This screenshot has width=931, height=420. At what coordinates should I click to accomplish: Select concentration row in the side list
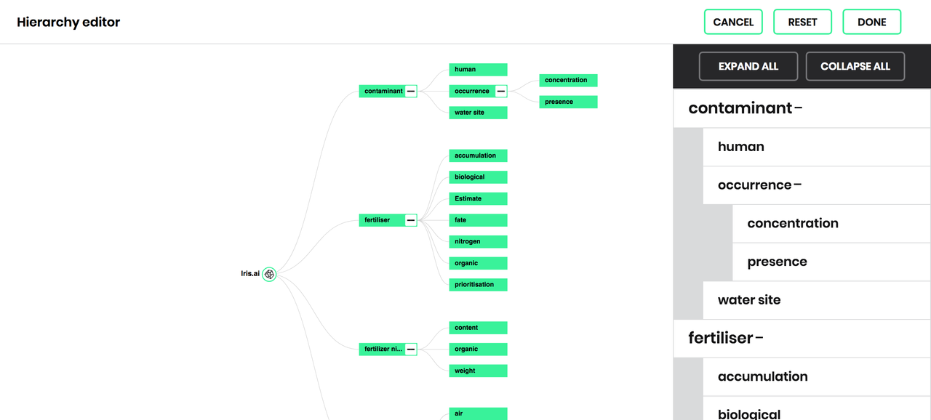[x=831, y=224]
